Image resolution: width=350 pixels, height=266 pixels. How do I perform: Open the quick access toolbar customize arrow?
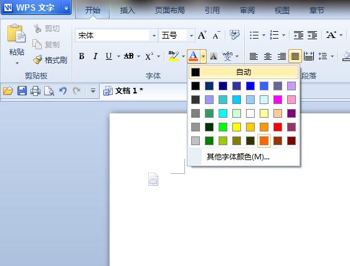[x=93, y=91]
